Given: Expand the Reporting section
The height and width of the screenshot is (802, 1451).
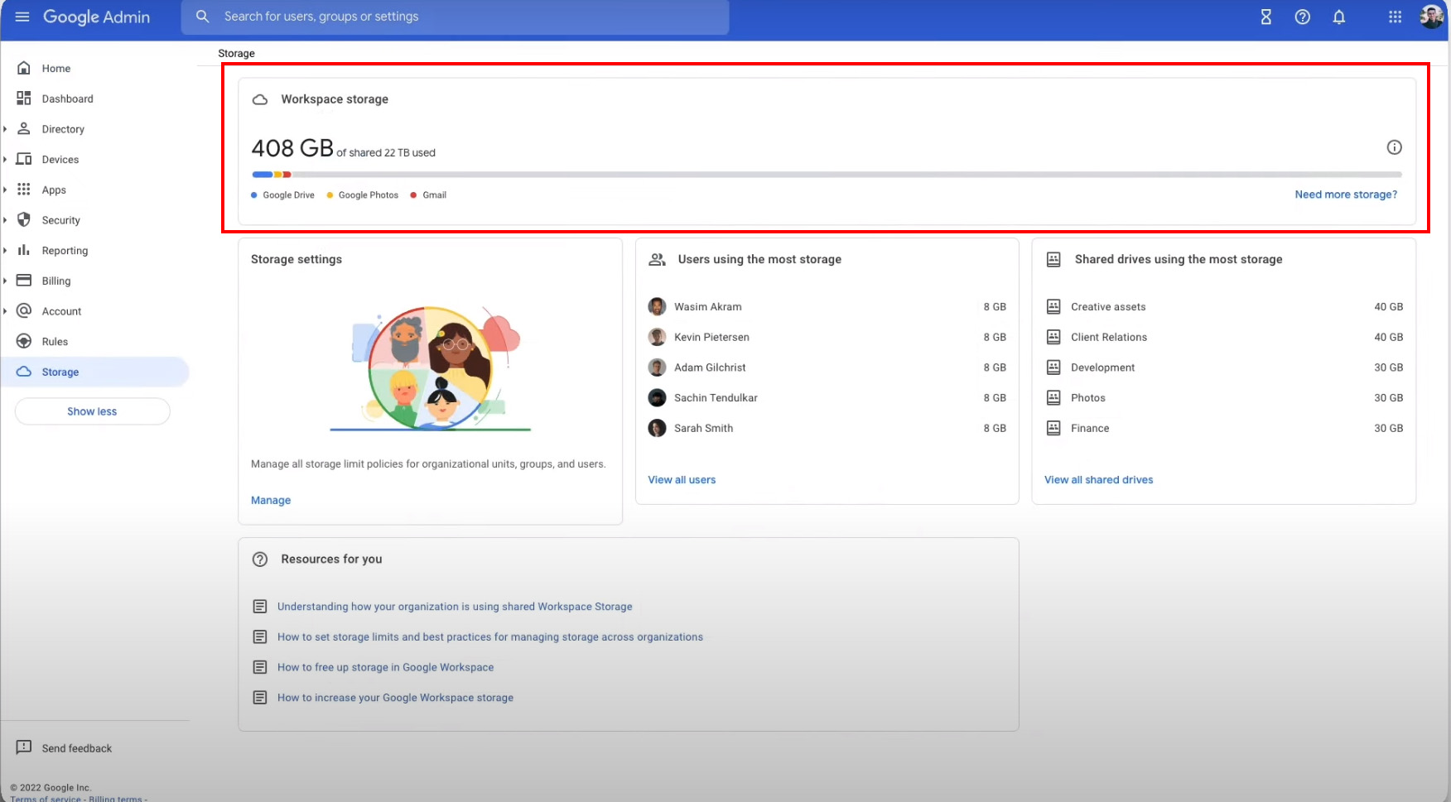Looking at the screenshot, I should (6, 250).
